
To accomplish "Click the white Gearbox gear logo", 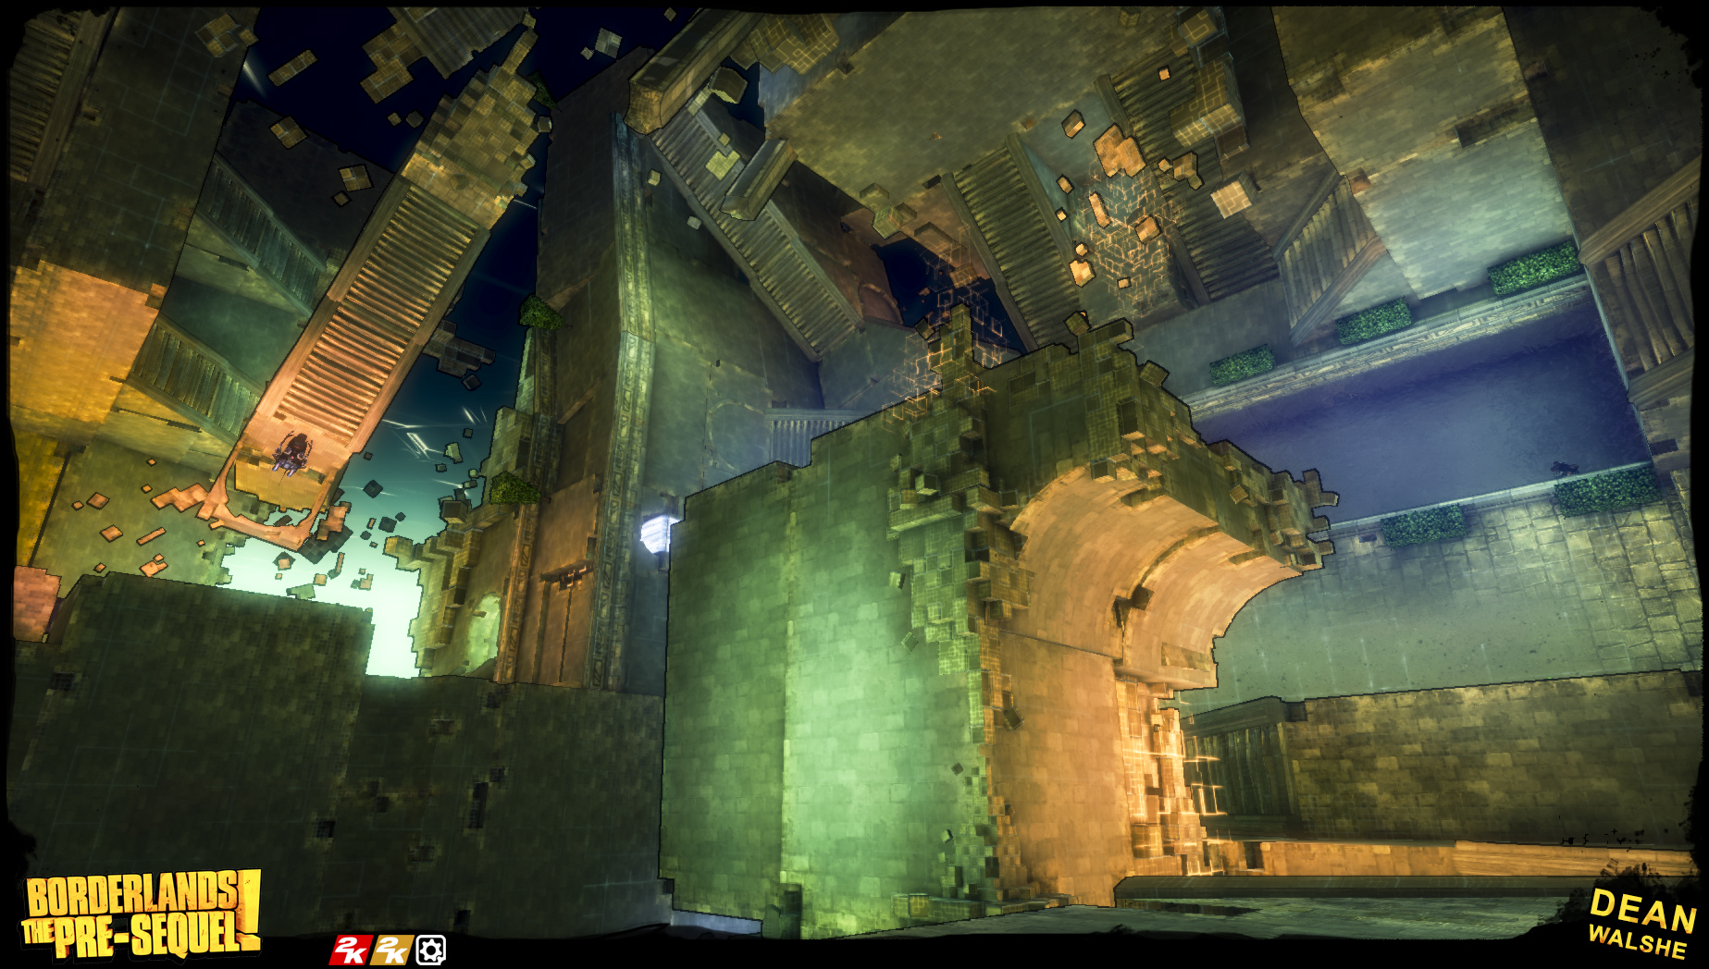I will (x=430, y=950).
